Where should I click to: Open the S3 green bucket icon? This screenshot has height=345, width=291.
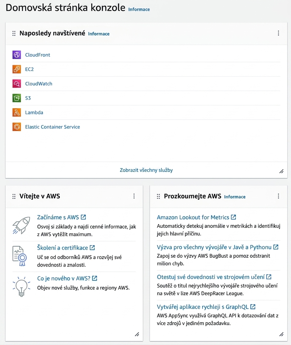point(17,98)
